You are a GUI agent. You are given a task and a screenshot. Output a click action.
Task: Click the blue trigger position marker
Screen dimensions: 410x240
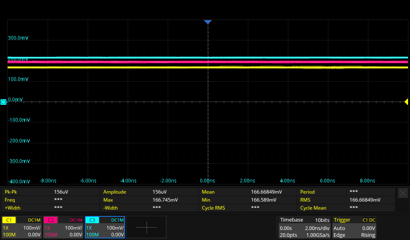coord(207,22)
